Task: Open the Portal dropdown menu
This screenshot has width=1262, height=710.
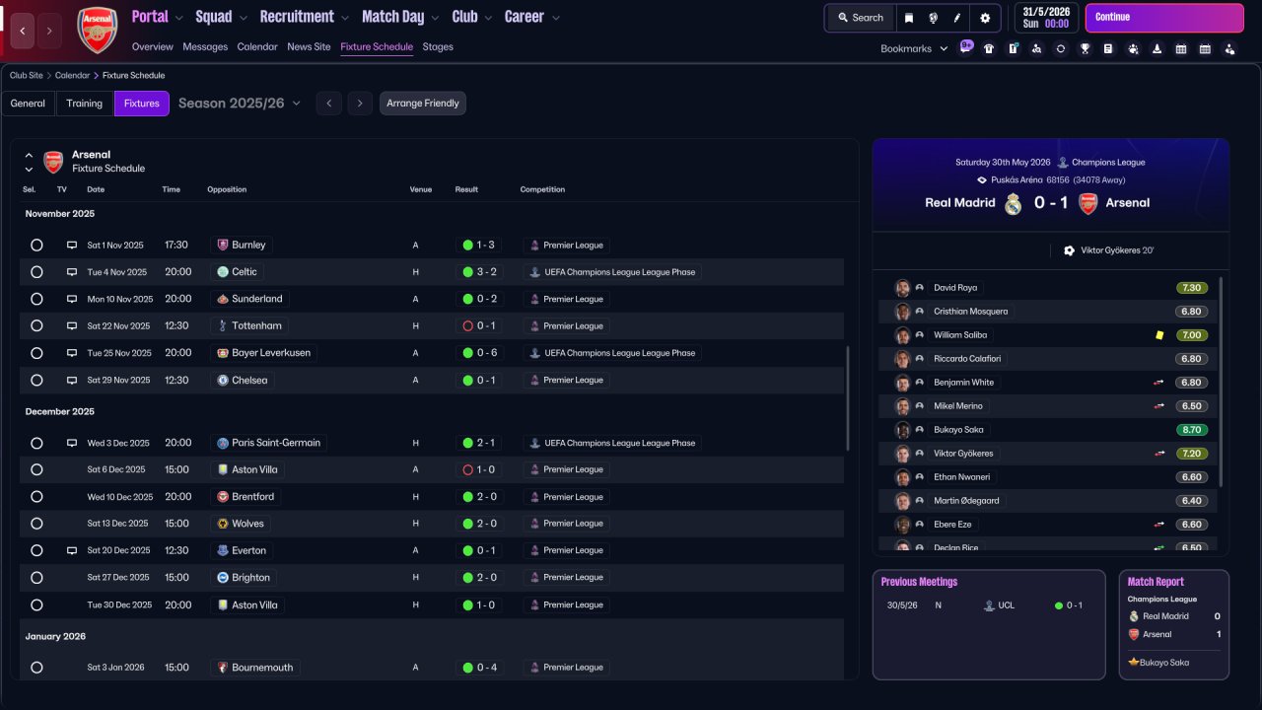Action: (157, 17)
